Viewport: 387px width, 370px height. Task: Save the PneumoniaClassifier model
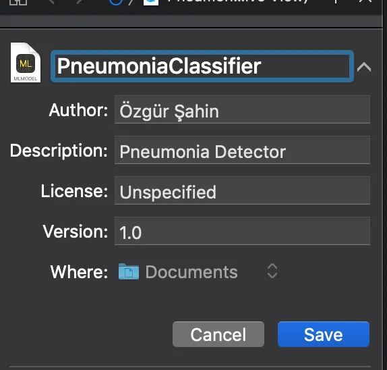pos(324,334)
